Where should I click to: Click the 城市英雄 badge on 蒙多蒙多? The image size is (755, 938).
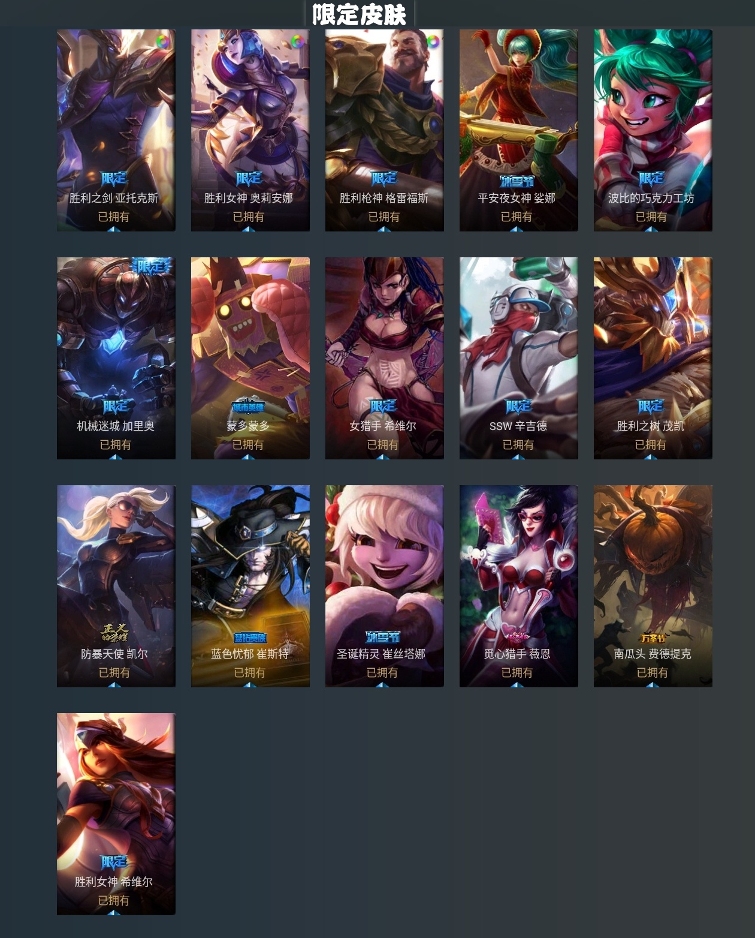[x=248, y=407]
